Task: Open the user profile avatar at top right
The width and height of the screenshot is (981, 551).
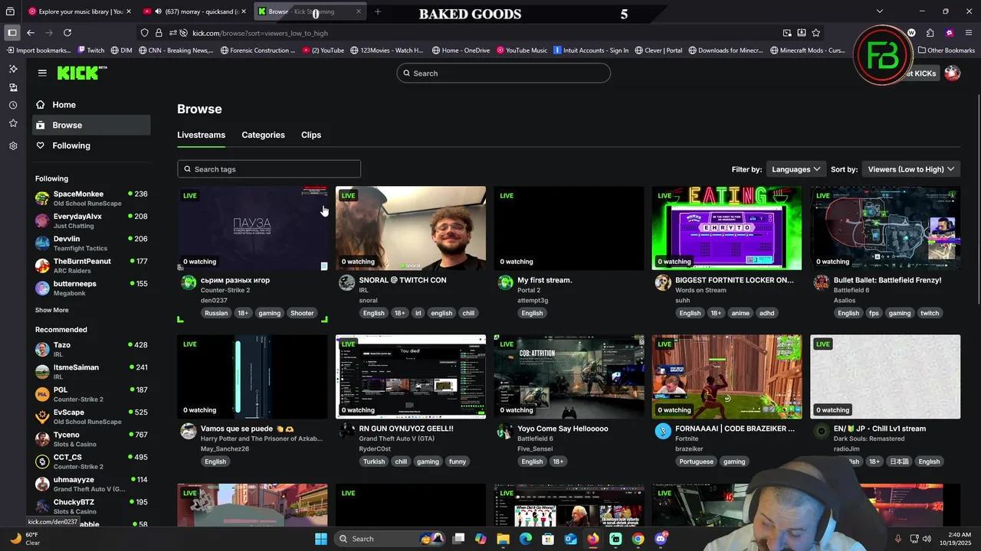Action: 952,73
